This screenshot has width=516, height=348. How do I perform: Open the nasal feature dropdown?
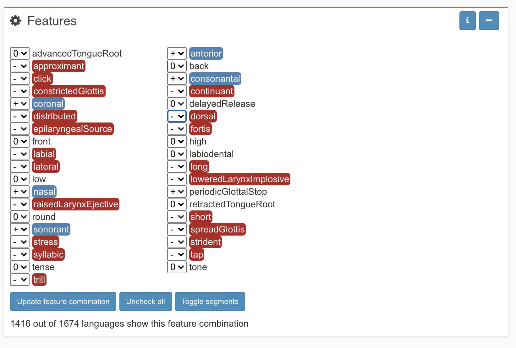pyautogui.click(x=20, y=192)
